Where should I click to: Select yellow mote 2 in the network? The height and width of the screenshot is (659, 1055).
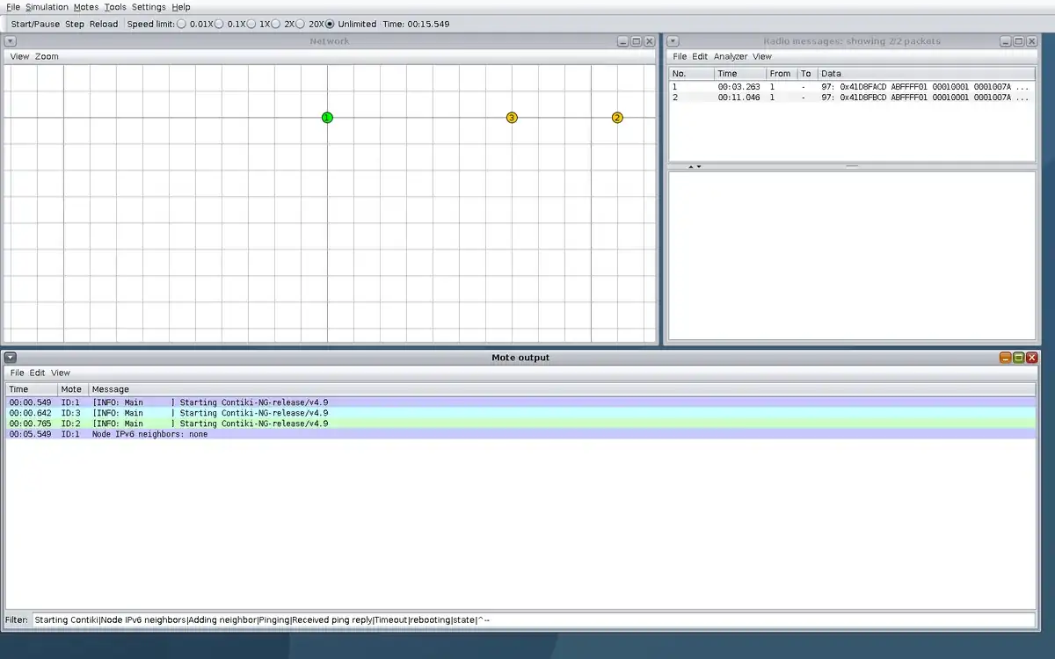click(x=617, y=118)
